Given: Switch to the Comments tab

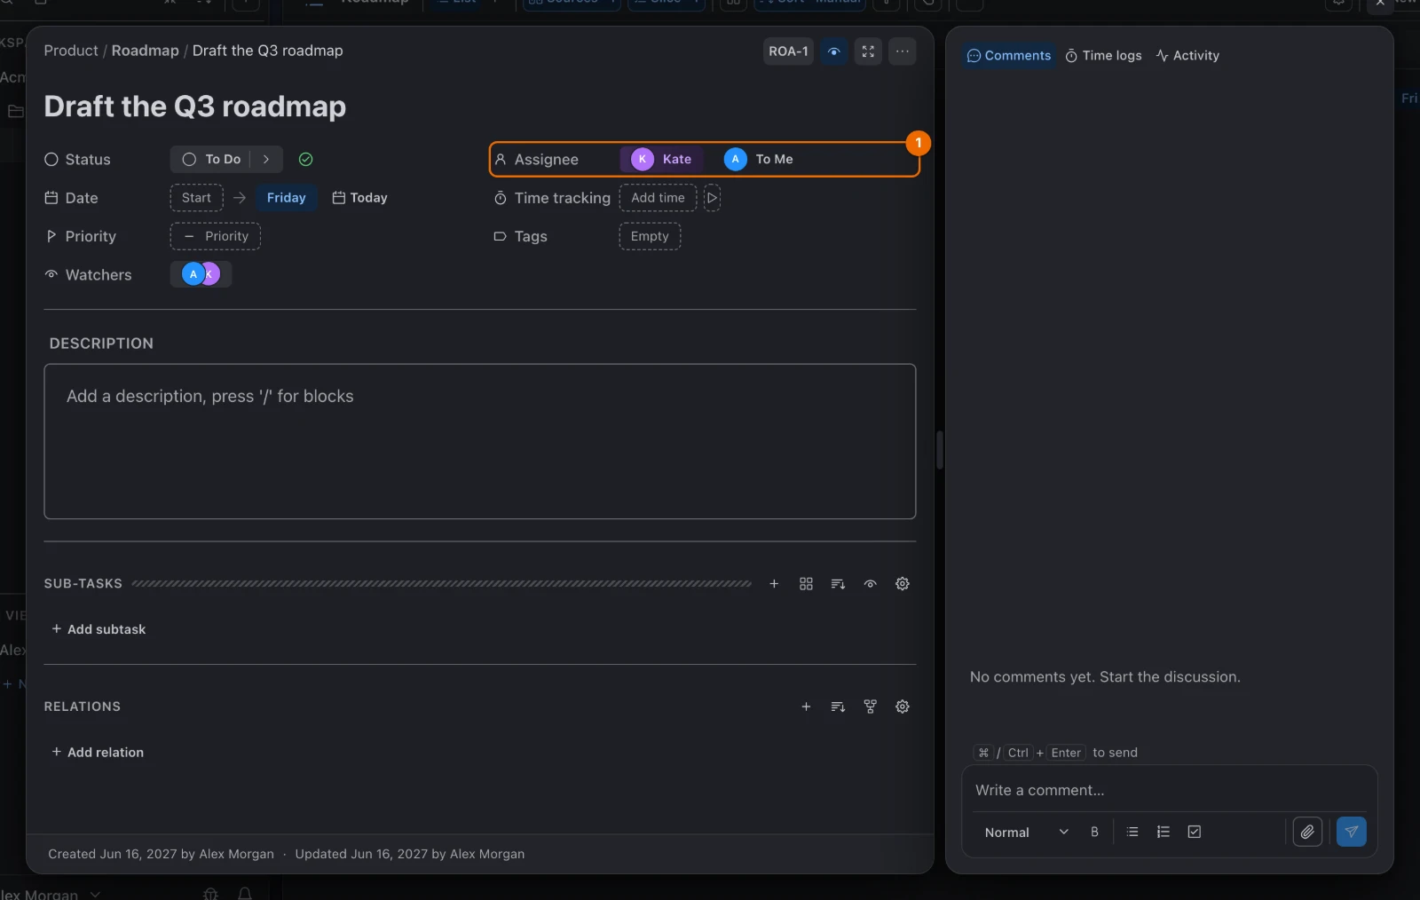Looking at the screenshot, I should click(x=1009, y=55).
